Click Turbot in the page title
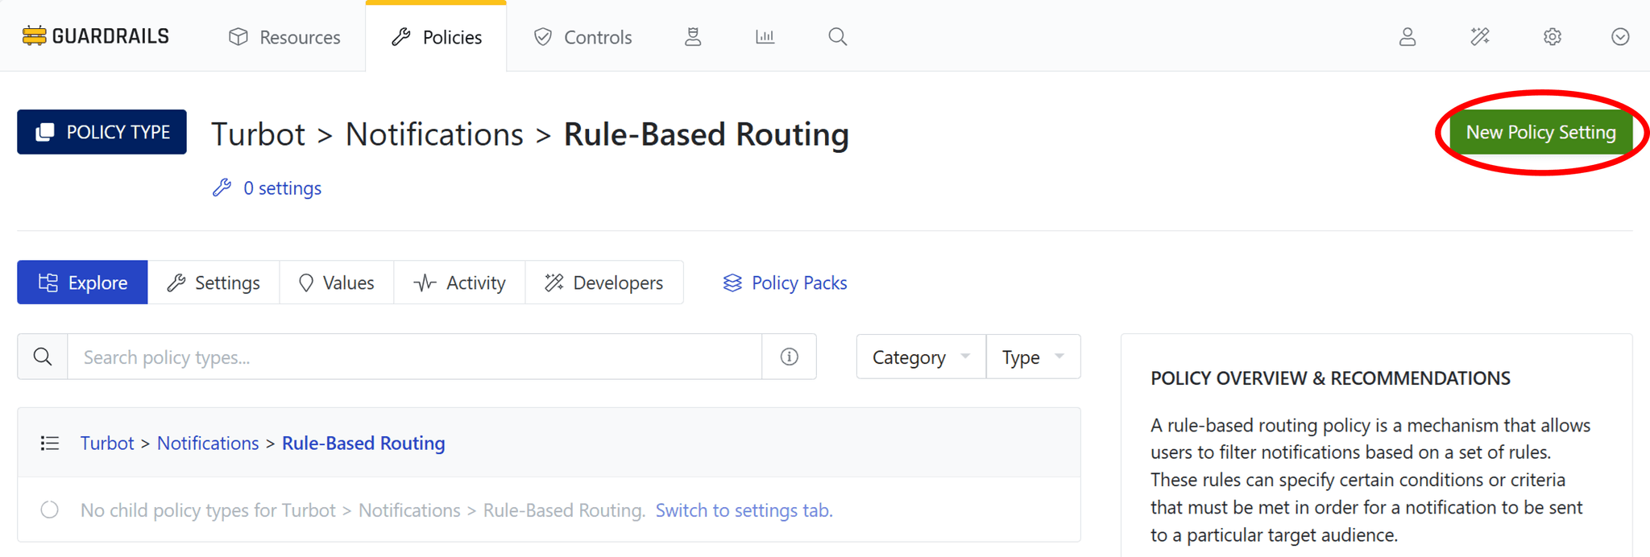 point(258,134)
